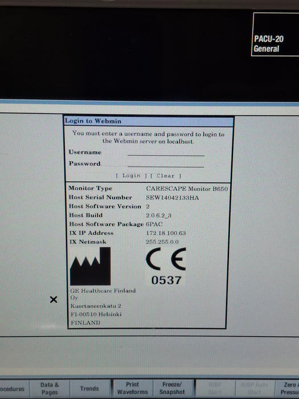This screenshot has height=399, width=299.
Task: Close the Webmin panel with X
Action: 54,299
